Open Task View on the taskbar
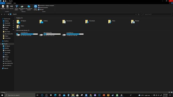Viewport: 173px width, 97px height. point(38,95)
